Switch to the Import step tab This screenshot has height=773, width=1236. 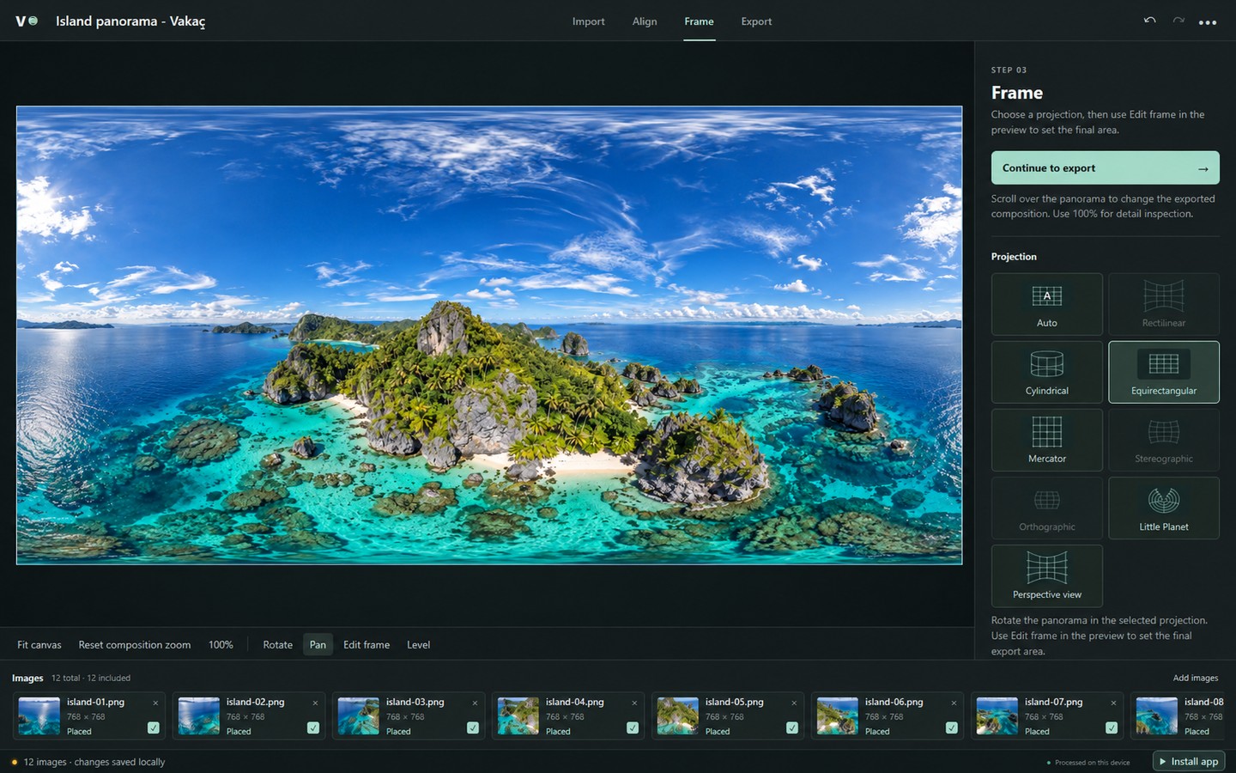click(x=588, y=21)
